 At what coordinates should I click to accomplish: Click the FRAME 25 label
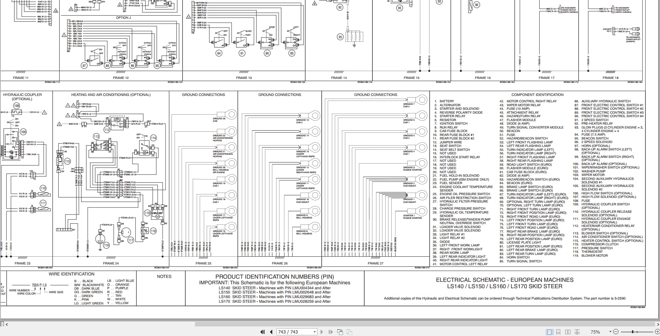(203, 263)
